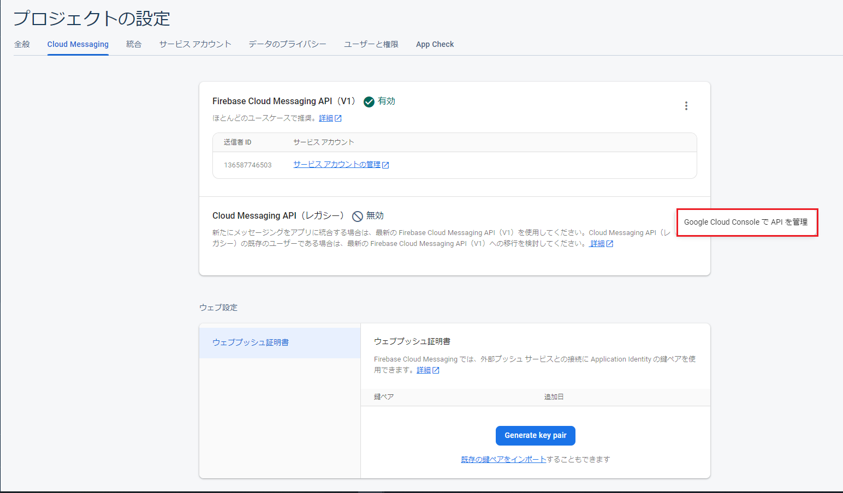The width and height of the screenshot is (843, 493).
Task: Select the Cloud Messaging tab
Action: (x=78, y=44)
